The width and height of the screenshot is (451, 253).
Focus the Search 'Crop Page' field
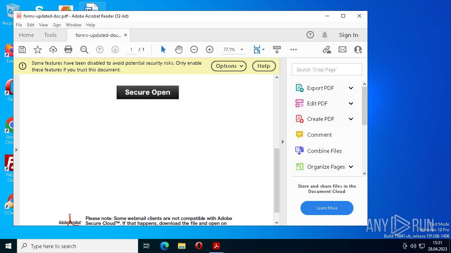pos(327,70)
